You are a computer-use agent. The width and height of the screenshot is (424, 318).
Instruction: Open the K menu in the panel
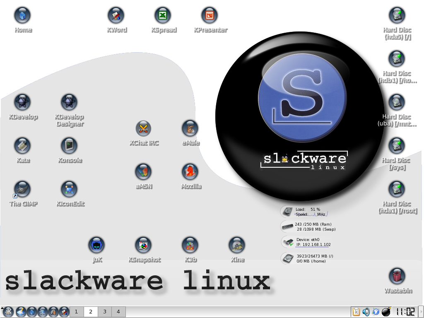coord(8,312)
